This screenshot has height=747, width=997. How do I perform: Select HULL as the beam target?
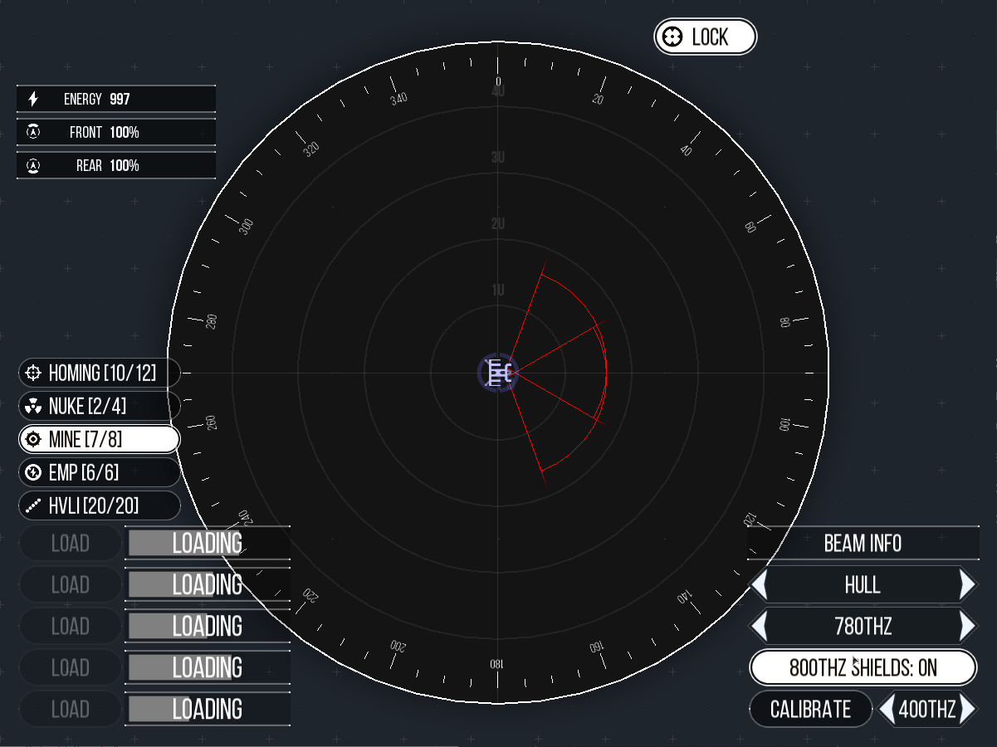tap(863, 584)
